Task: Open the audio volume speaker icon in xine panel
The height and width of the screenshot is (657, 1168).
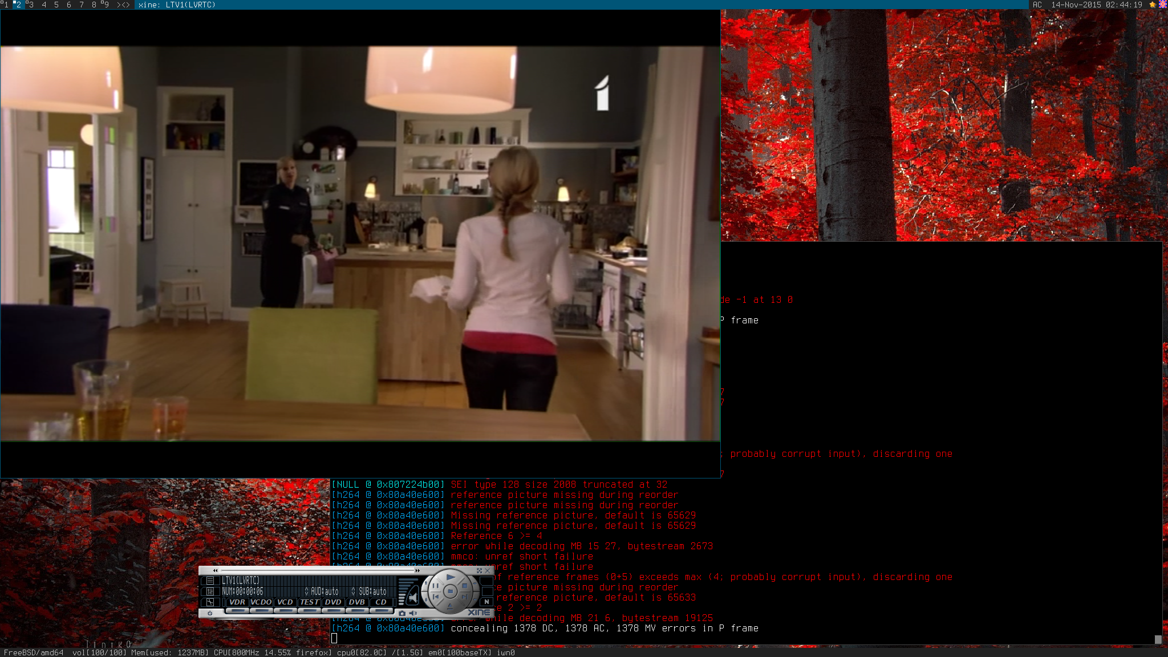Action: click(413, 613)
